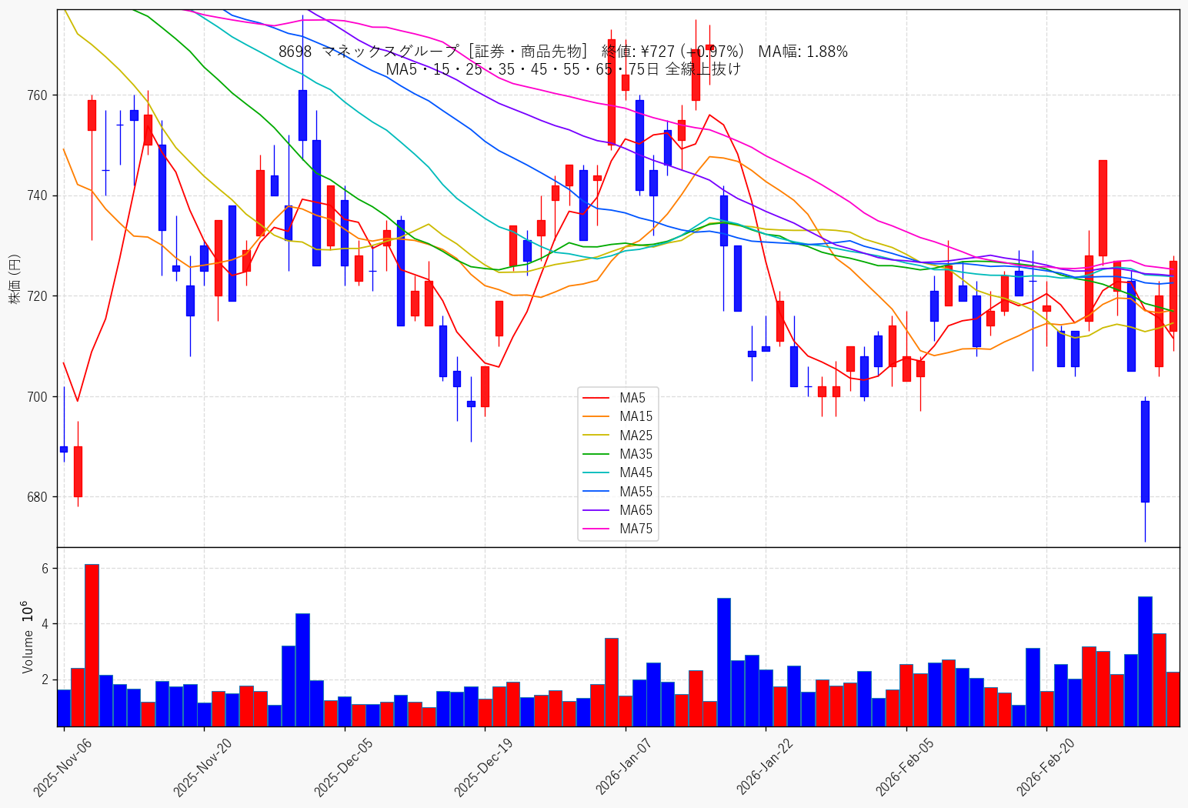
Task: Click the subtitle line listing MA5 through 75日
Action: (x=563, y=69)
